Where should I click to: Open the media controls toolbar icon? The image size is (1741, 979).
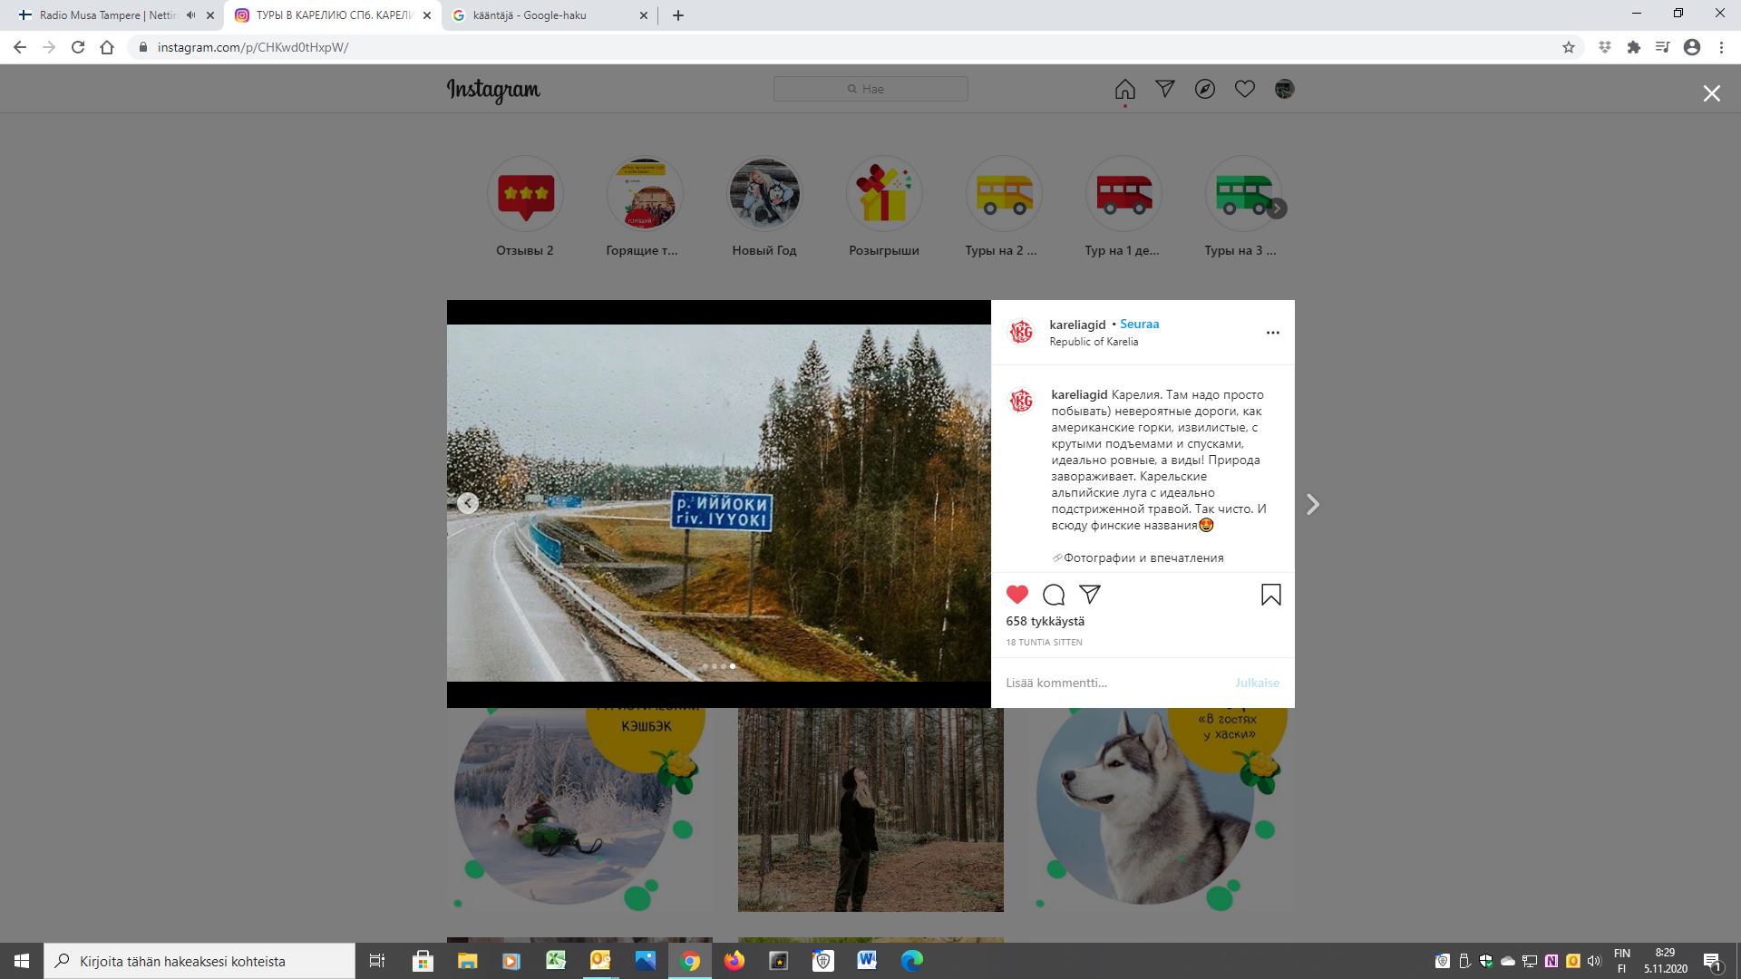tap(1663, 47)
